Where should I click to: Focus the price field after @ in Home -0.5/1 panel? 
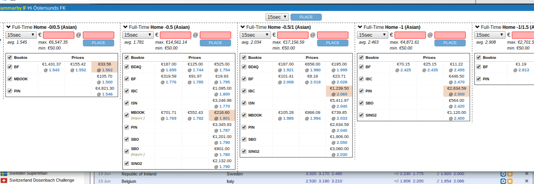333,35
